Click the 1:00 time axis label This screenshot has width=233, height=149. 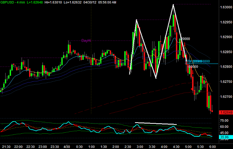92,147
